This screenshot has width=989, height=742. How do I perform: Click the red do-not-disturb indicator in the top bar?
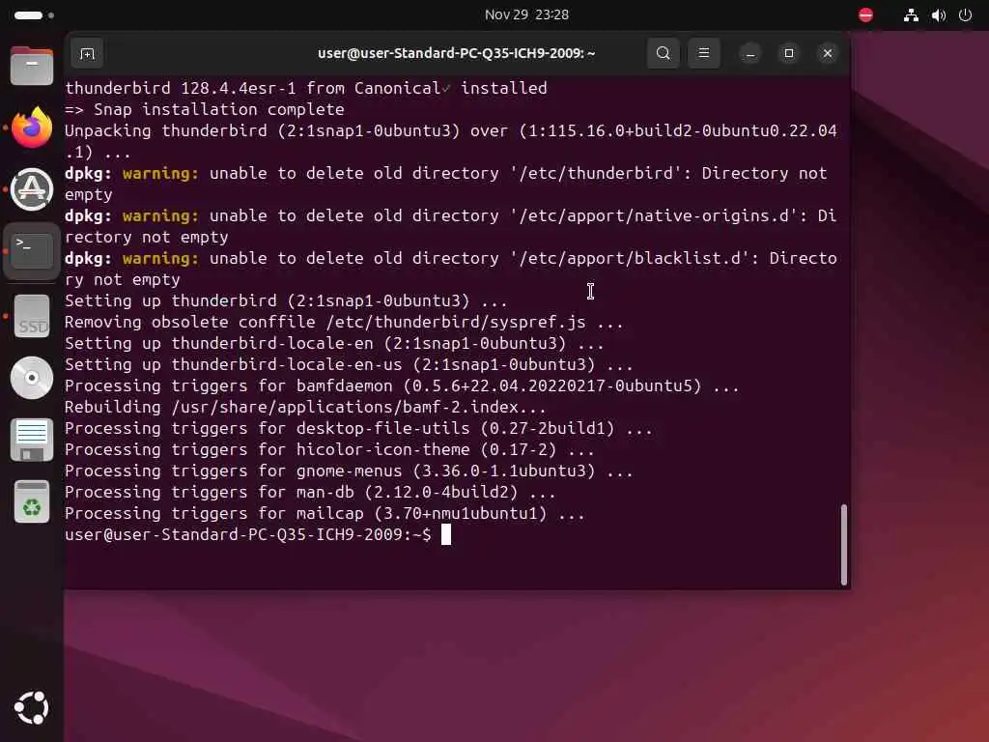[x=866, y=14]
